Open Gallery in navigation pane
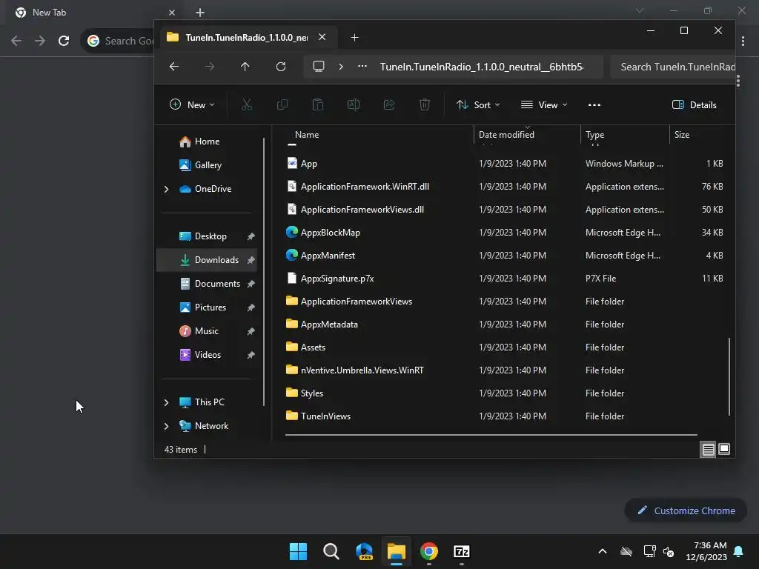The image size is (759, 569). tap(208, 165)
